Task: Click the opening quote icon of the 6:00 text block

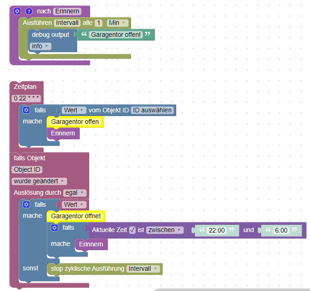Action: point(268,230)
